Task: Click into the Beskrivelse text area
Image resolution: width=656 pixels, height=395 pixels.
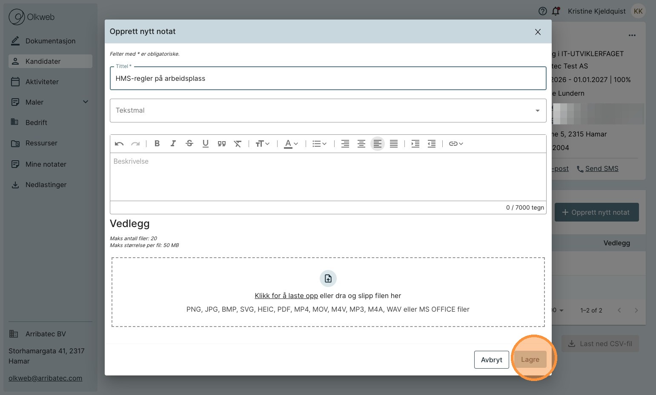Action: (328, 176)
